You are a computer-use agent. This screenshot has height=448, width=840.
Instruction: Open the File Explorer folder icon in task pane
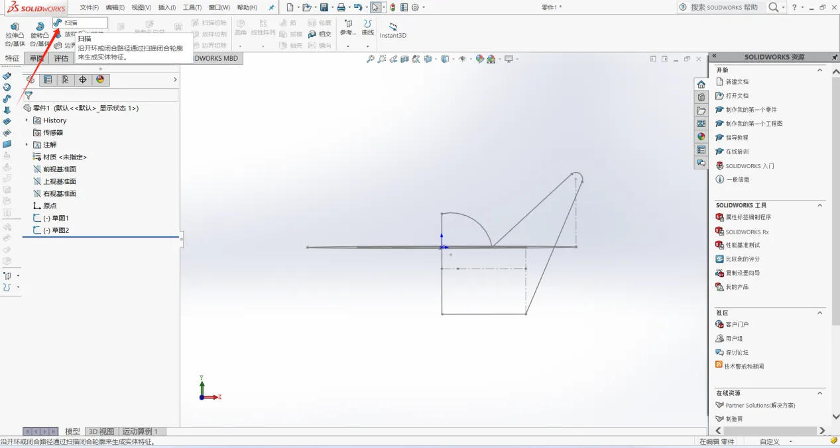coord(701,111)
